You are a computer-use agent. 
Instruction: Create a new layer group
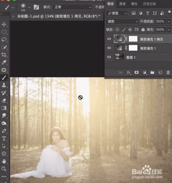(152, 72)
